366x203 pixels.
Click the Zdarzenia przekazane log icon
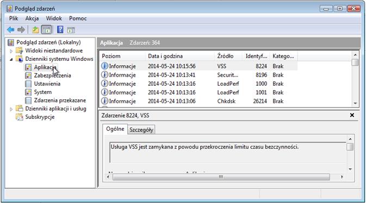pyautogui.click(x=28, y=100)
